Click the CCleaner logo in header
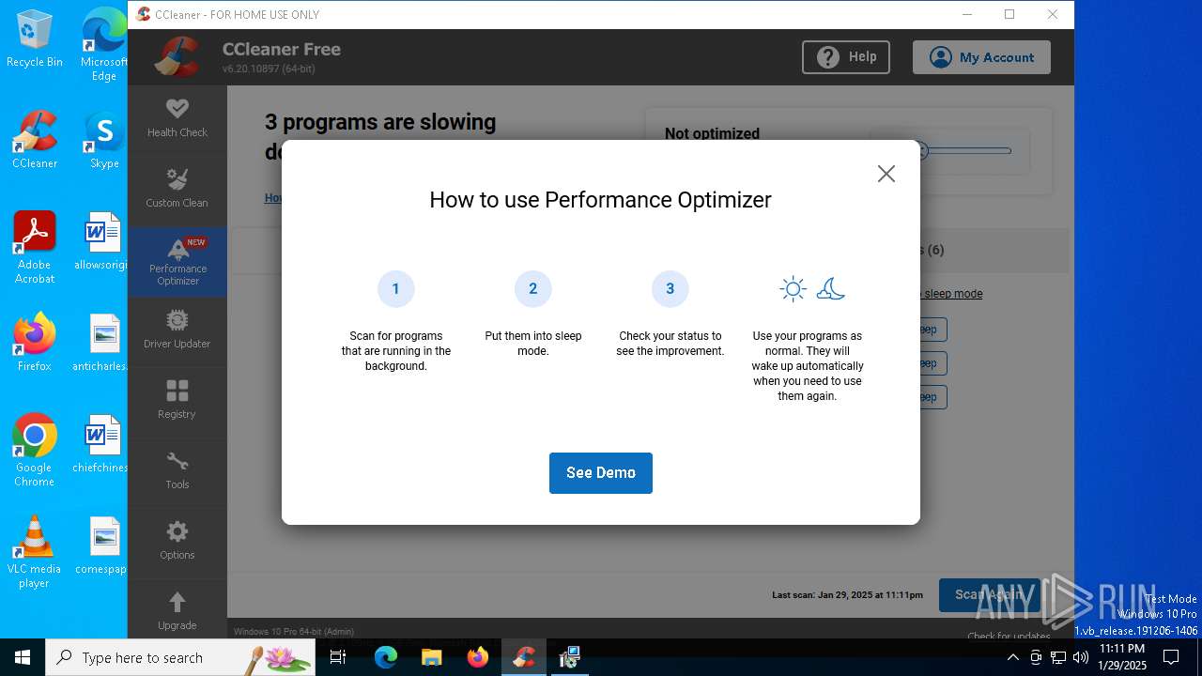 pos(177,57)
